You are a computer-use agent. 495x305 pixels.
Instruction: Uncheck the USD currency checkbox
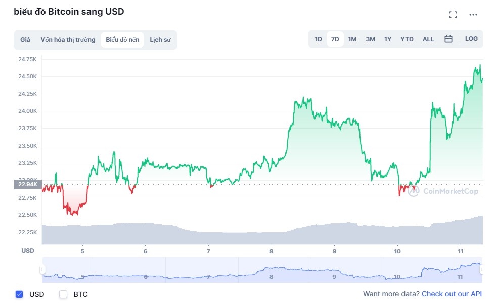coord(19,294)
